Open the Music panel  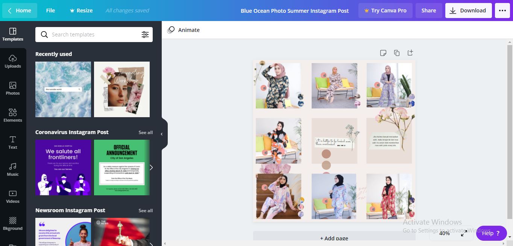pyautogui.click(x=13, y=170)
